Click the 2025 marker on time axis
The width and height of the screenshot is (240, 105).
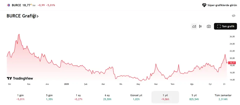click(x=66, y=84)
